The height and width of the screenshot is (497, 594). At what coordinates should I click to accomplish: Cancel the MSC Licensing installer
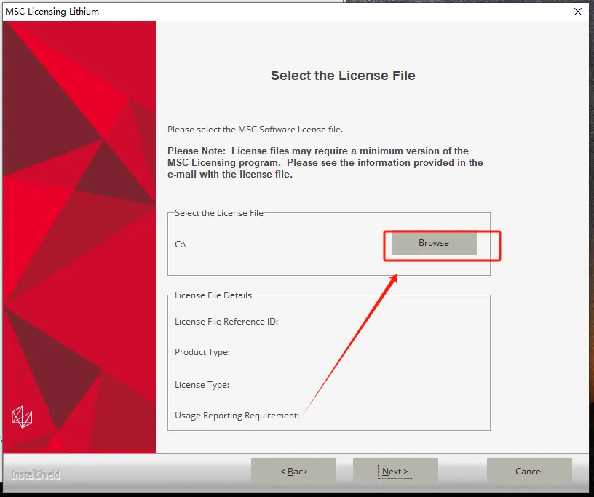pos(529,472)
